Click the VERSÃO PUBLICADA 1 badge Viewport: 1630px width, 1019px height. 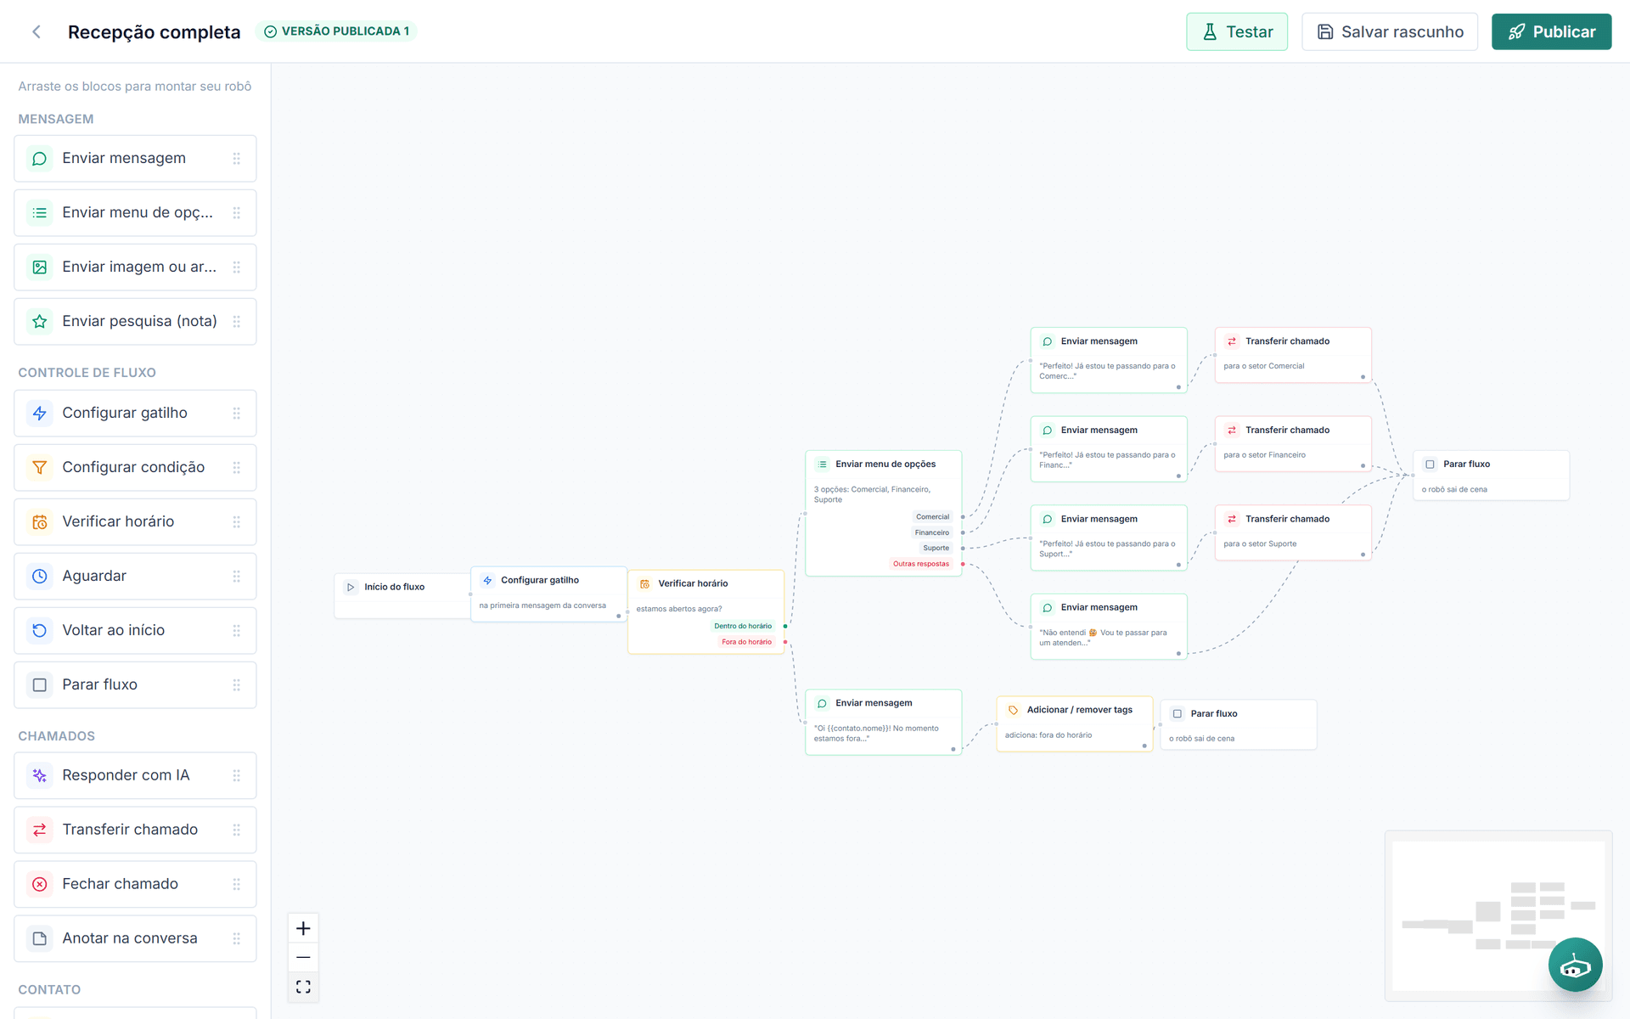337,31
